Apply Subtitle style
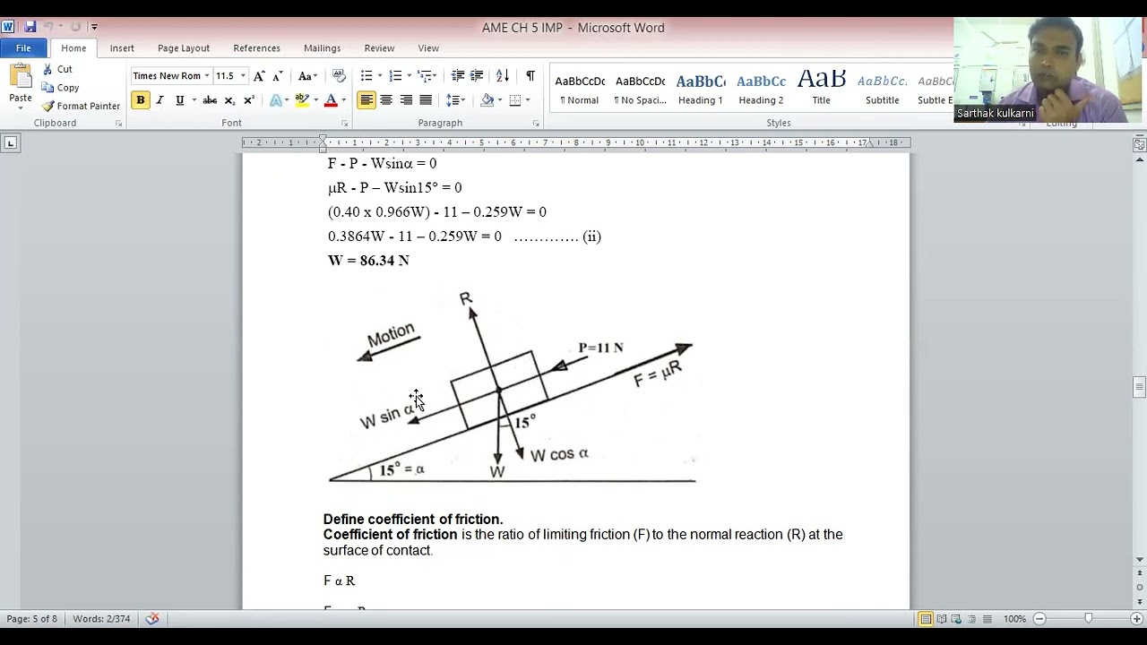The image size is (1147, 645). coord(882,89)
